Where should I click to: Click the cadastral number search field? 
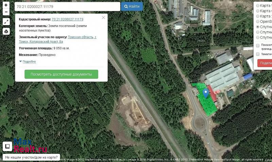[67, 6]
